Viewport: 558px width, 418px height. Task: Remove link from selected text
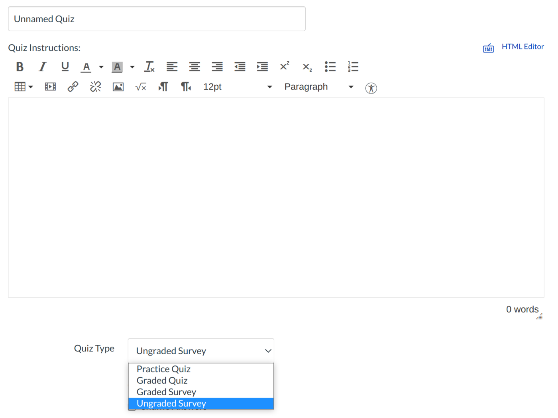[x=96, y=87]
